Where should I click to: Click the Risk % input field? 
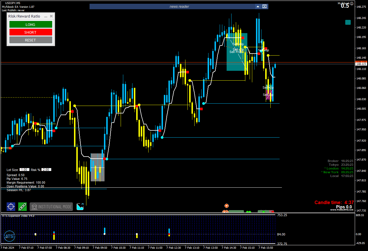[46, 170]
